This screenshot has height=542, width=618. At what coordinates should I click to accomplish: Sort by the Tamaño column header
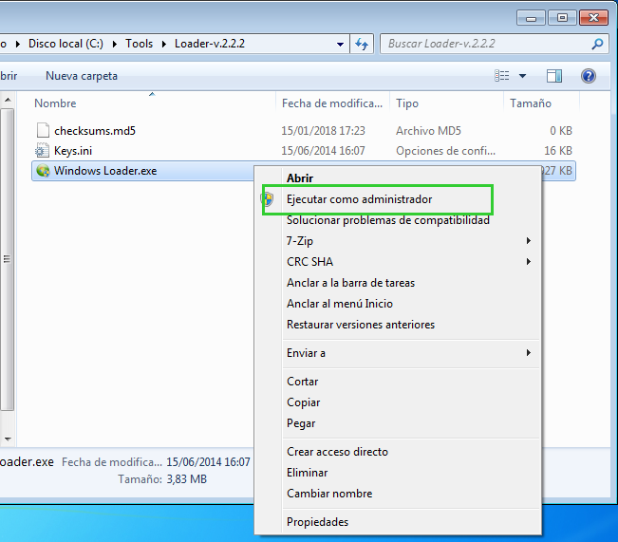pos(530,103)
